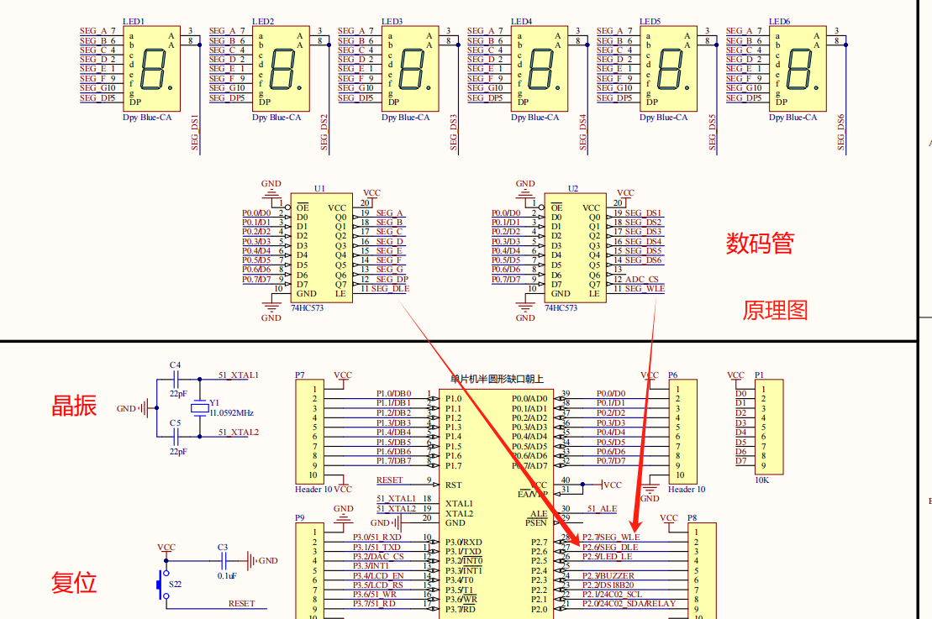Select the U2 74HC573 latch chip
932x619 pixels.
(575, 250)
